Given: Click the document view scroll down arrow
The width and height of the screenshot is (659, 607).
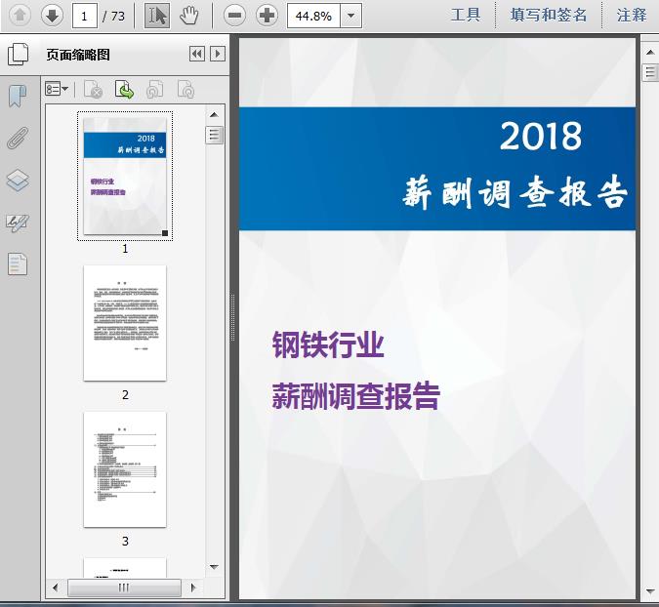Looking at the screenshot, I should 650,591.
